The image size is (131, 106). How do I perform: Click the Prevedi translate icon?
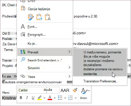(23, 52)
